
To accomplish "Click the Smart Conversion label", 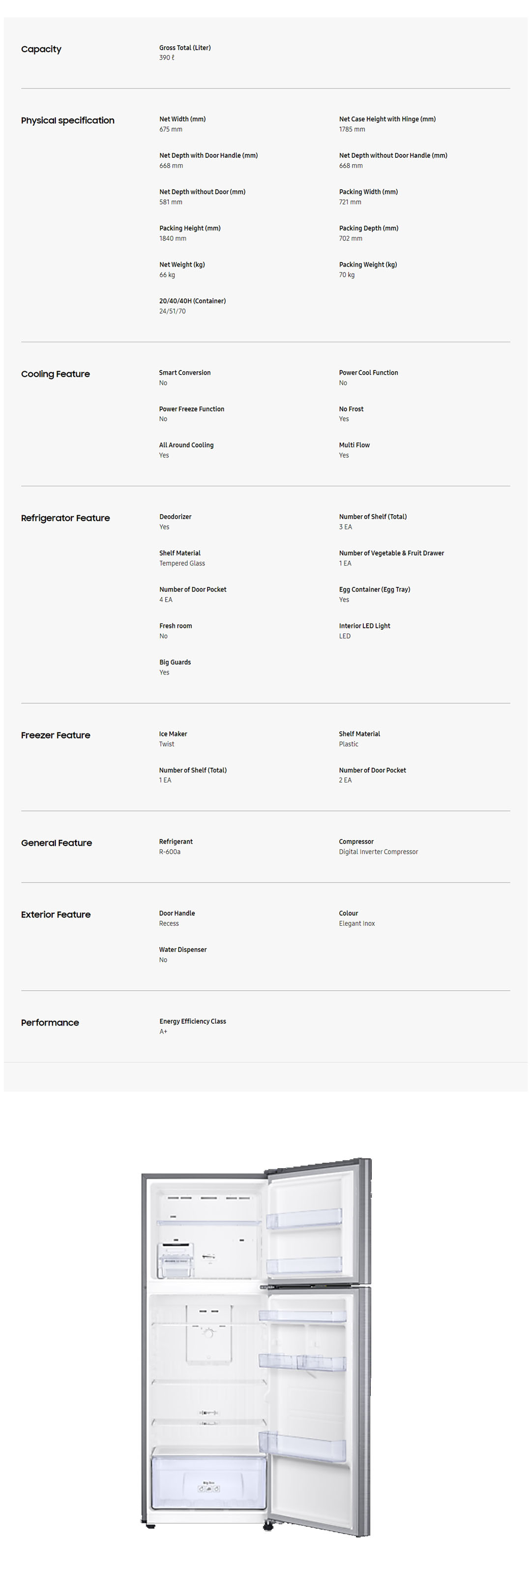I will click(x=185, y=373).
